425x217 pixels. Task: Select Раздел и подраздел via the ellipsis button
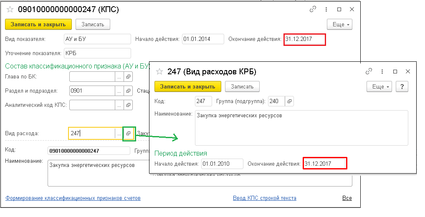(119, 91)
